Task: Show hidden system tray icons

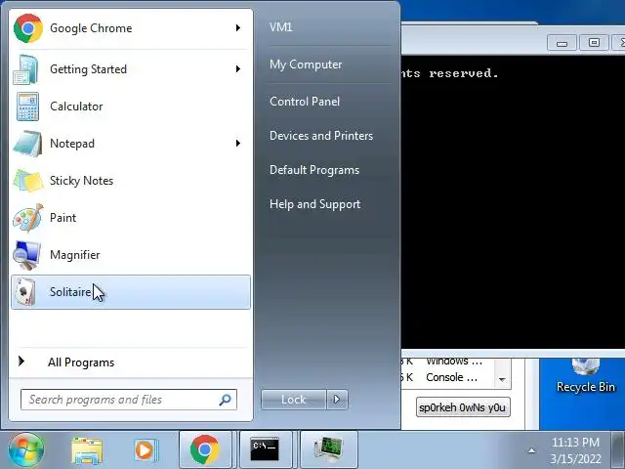Action: [x=531, y=450]
